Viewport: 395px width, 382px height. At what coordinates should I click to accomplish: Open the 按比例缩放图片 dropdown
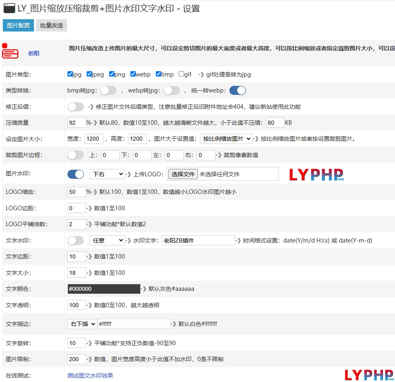(x=226, y=139)
